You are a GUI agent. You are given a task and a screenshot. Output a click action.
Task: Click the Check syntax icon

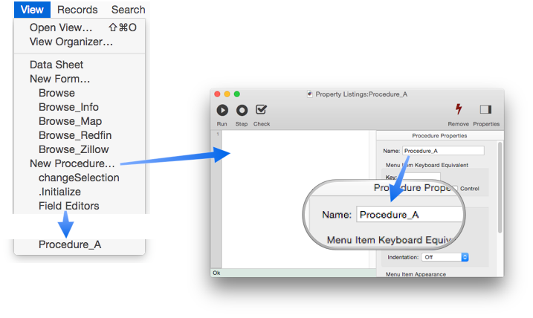[261, 110]
